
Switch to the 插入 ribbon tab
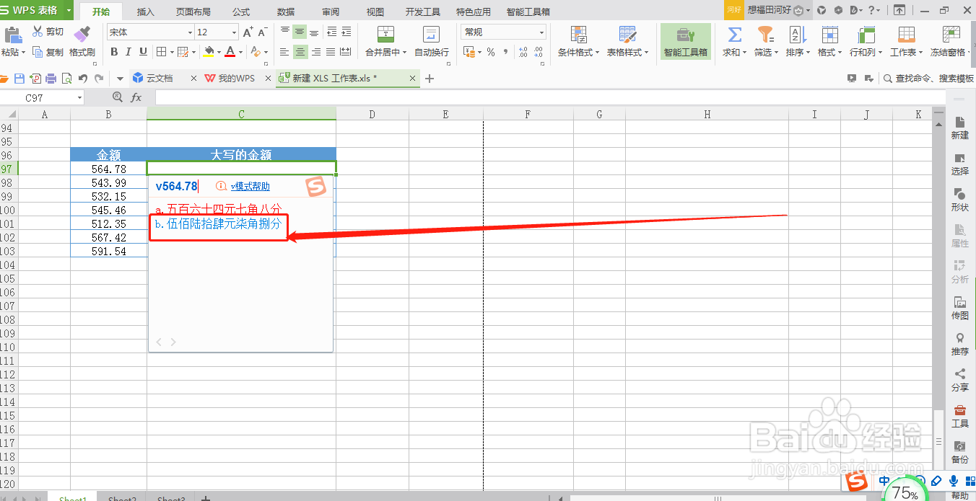tap(146, 12)
